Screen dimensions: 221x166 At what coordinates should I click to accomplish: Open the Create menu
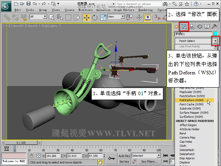point(70,10)
